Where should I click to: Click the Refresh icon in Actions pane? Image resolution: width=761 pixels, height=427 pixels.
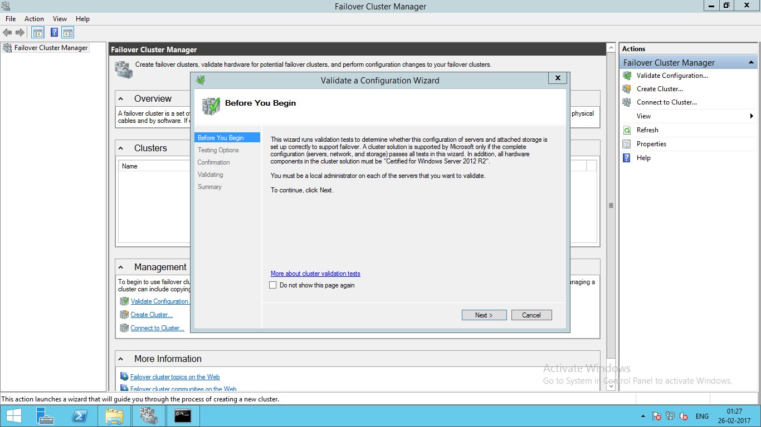click(x=627, y=130)
